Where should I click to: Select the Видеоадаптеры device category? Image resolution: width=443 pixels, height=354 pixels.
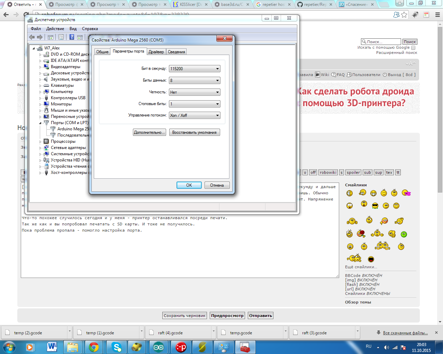(x=65, y=67)
